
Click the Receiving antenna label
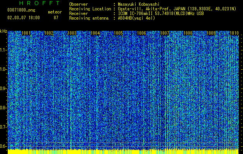click(x=89, y=18)
